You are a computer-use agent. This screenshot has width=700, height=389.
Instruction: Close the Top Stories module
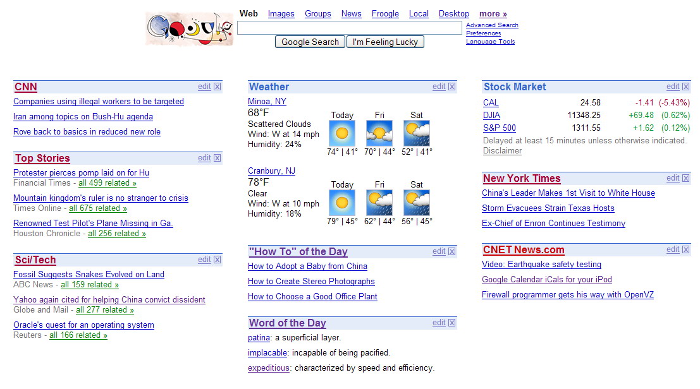pyautogui.click(x=218, y=158)
